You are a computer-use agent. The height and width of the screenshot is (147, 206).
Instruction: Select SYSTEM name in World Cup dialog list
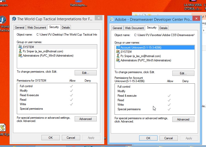28,47
